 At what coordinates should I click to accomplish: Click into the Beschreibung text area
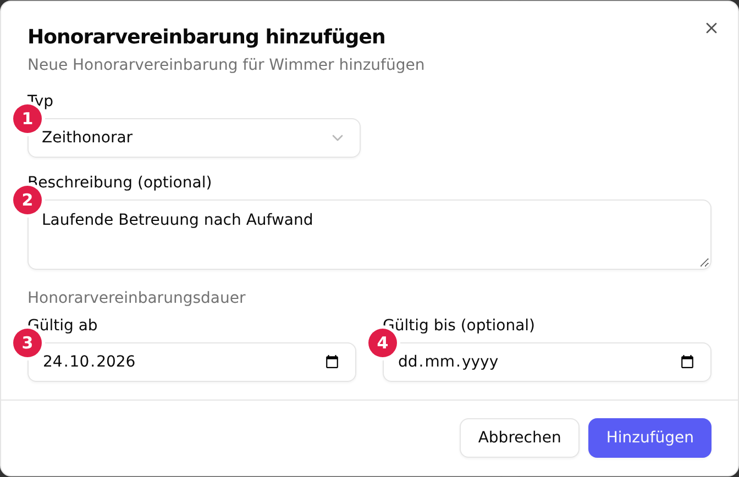[369, 235]
